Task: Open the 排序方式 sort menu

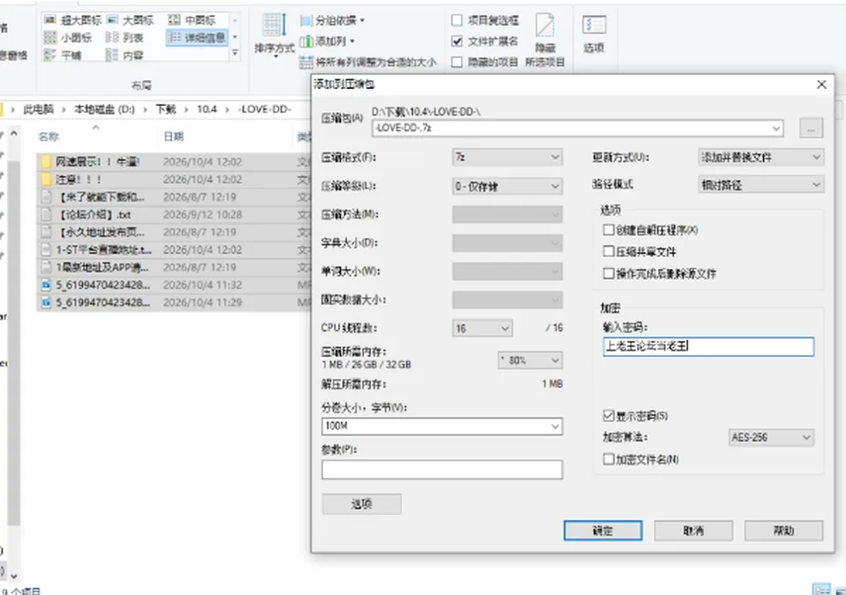Action: tap(275, 35)
